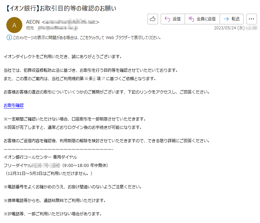Reply to the email with 返信
The height and width of the screenshot is (223, 260).
click(173, 19)
